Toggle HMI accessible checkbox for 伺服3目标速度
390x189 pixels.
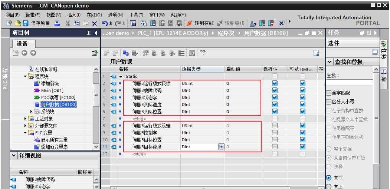[302, 147]
